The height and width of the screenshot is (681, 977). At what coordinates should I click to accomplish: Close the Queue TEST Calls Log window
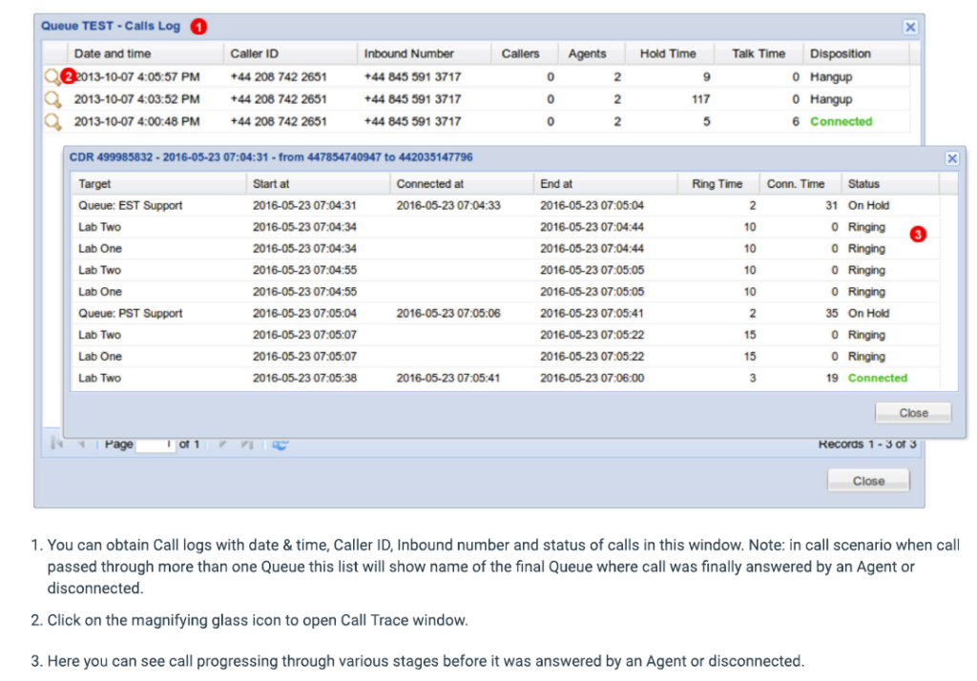pyautogui.click(x=868, y=480)
